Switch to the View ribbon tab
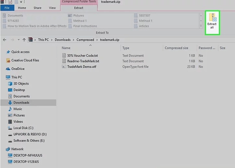 (x=52, y=8)
